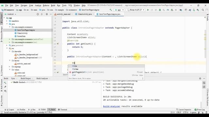Open the Gradle side panel
This screenshot has width=209, height=117.
click(208, 17)
